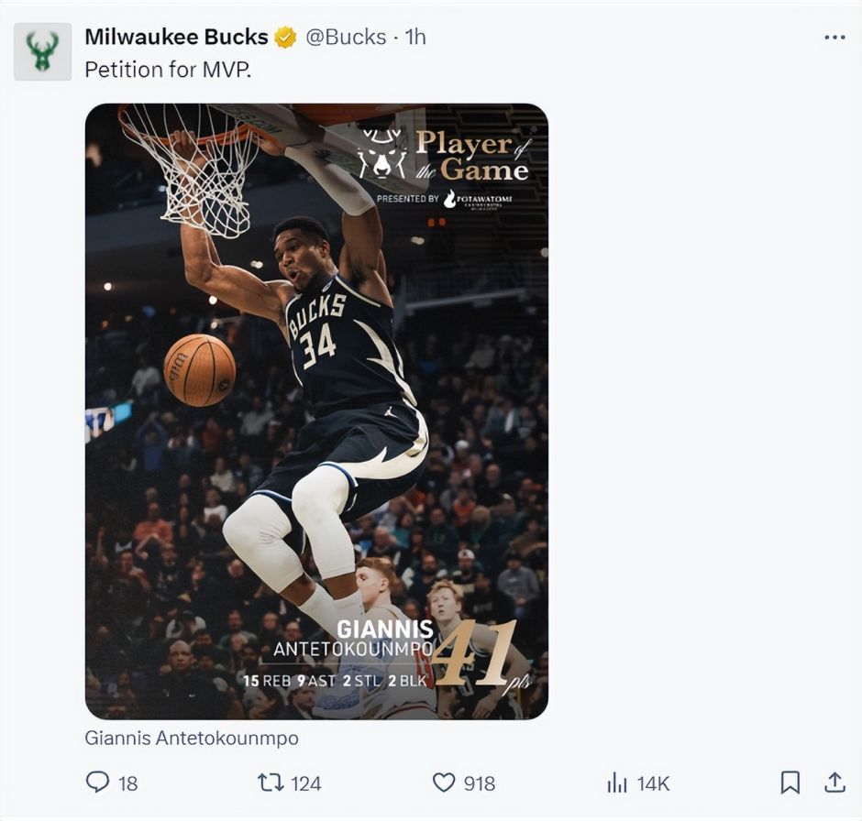Open the three-dot more options menu

coord(834,38)
